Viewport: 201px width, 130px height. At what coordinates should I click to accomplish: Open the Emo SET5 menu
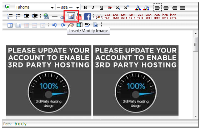click(x=140, y=16)
